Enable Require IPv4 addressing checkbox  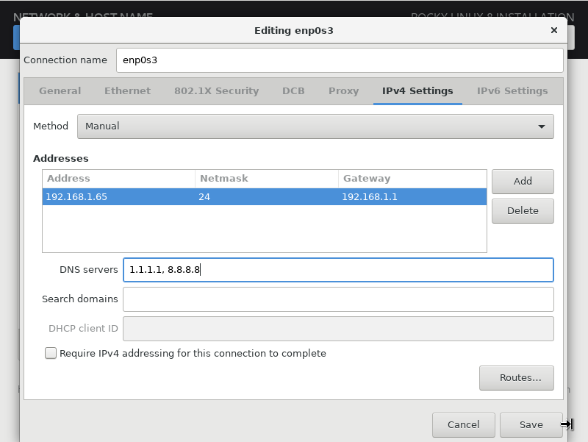click(x=51, y=353)
